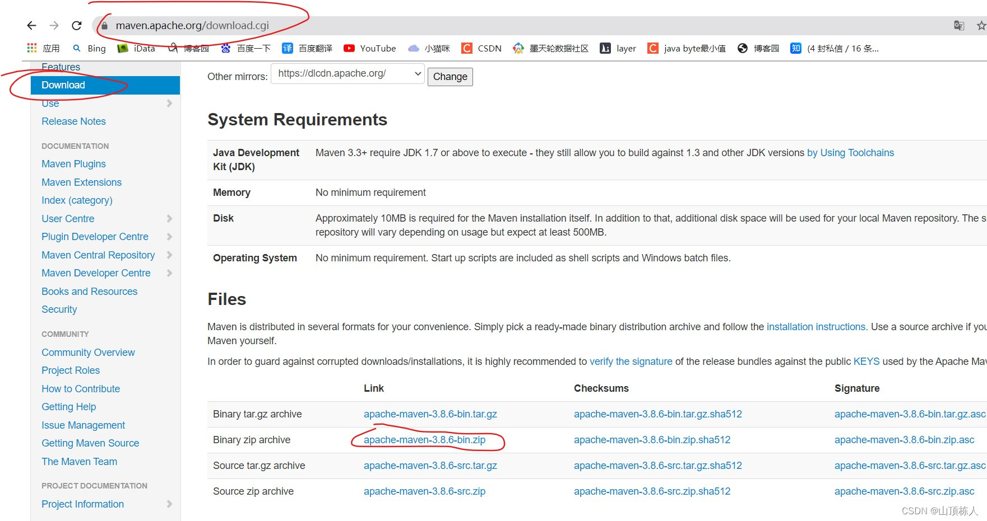Open the Features sidebar item
The image size is (987, 521).
(61, 67)
